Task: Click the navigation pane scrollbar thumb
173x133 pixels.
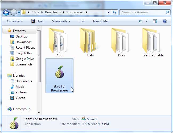Action: click(39, 56)
